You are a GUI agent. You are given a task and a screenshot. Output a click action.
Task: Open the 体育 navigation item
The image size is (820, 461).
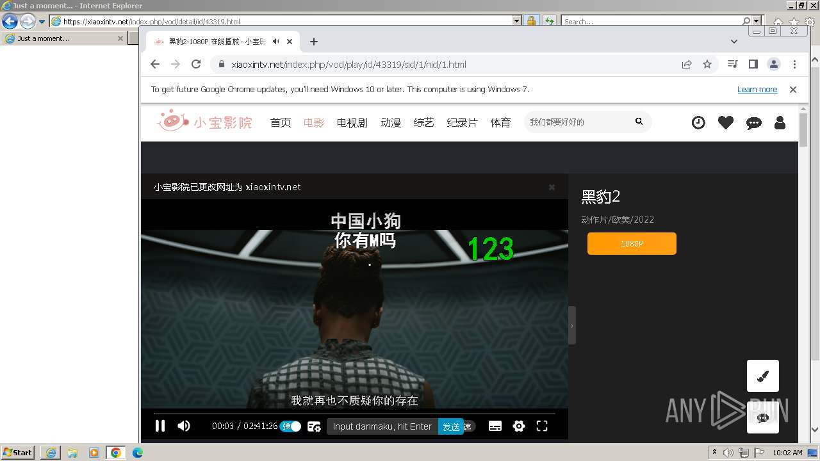pyautogui.click(x=501, y=122)
